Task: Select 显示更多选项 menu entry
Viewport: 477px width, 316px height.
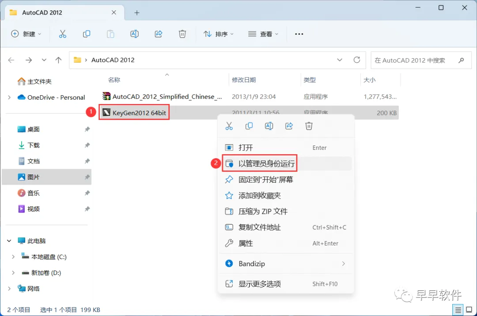Action: pyautogui.click(x=286, y=284)
